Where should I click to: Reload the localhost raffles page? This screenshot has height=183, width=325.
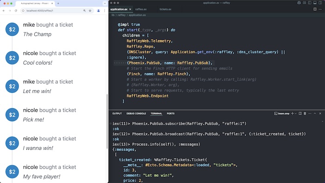[16, 11]
